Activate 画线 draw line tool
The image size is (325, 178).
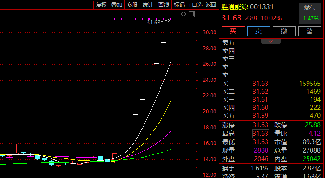point(163,4)
